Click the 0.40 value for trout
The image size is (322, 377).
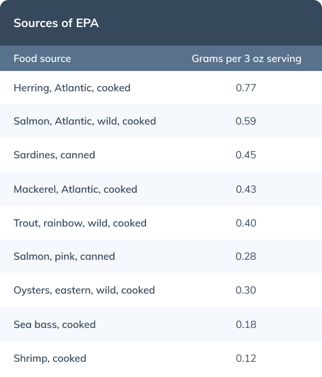(246, 223)
